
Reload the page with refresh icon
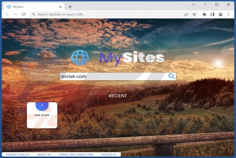coord(24,14)
